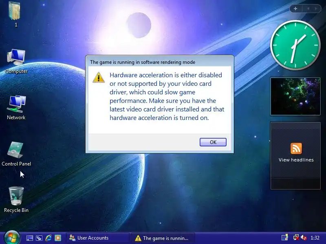326x244 pixels.
Task: Click the yellow warning icon in the dialog
Action: (x=99, y=77)
